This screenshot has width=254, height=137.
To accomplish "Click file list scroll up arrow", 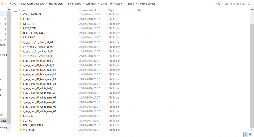I will (x=252, y=10).
